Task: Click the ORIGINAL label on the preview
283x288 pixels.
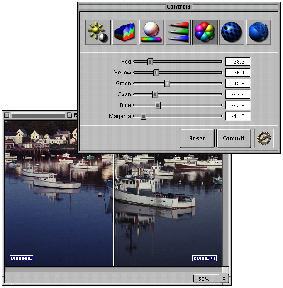Action: click(21, 258)
